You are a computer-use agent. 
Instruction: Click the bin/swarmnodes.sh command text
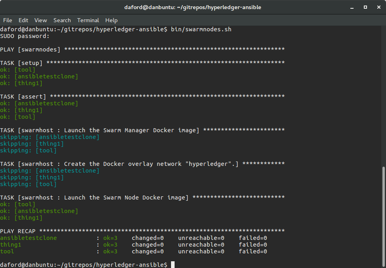(201, 29)
